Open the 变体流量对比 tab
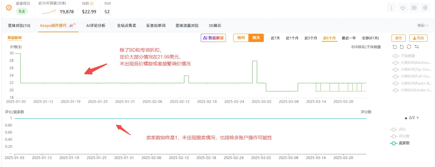 tap(187, 26)
